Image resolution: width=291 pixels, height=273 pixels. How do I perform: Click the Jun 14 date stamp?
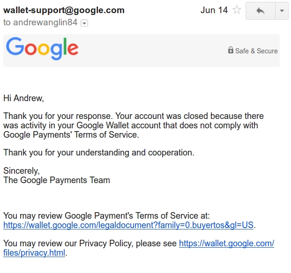[x=214, y=10]
